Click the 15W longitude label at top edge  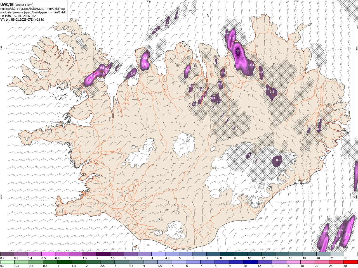coord(296,1)
